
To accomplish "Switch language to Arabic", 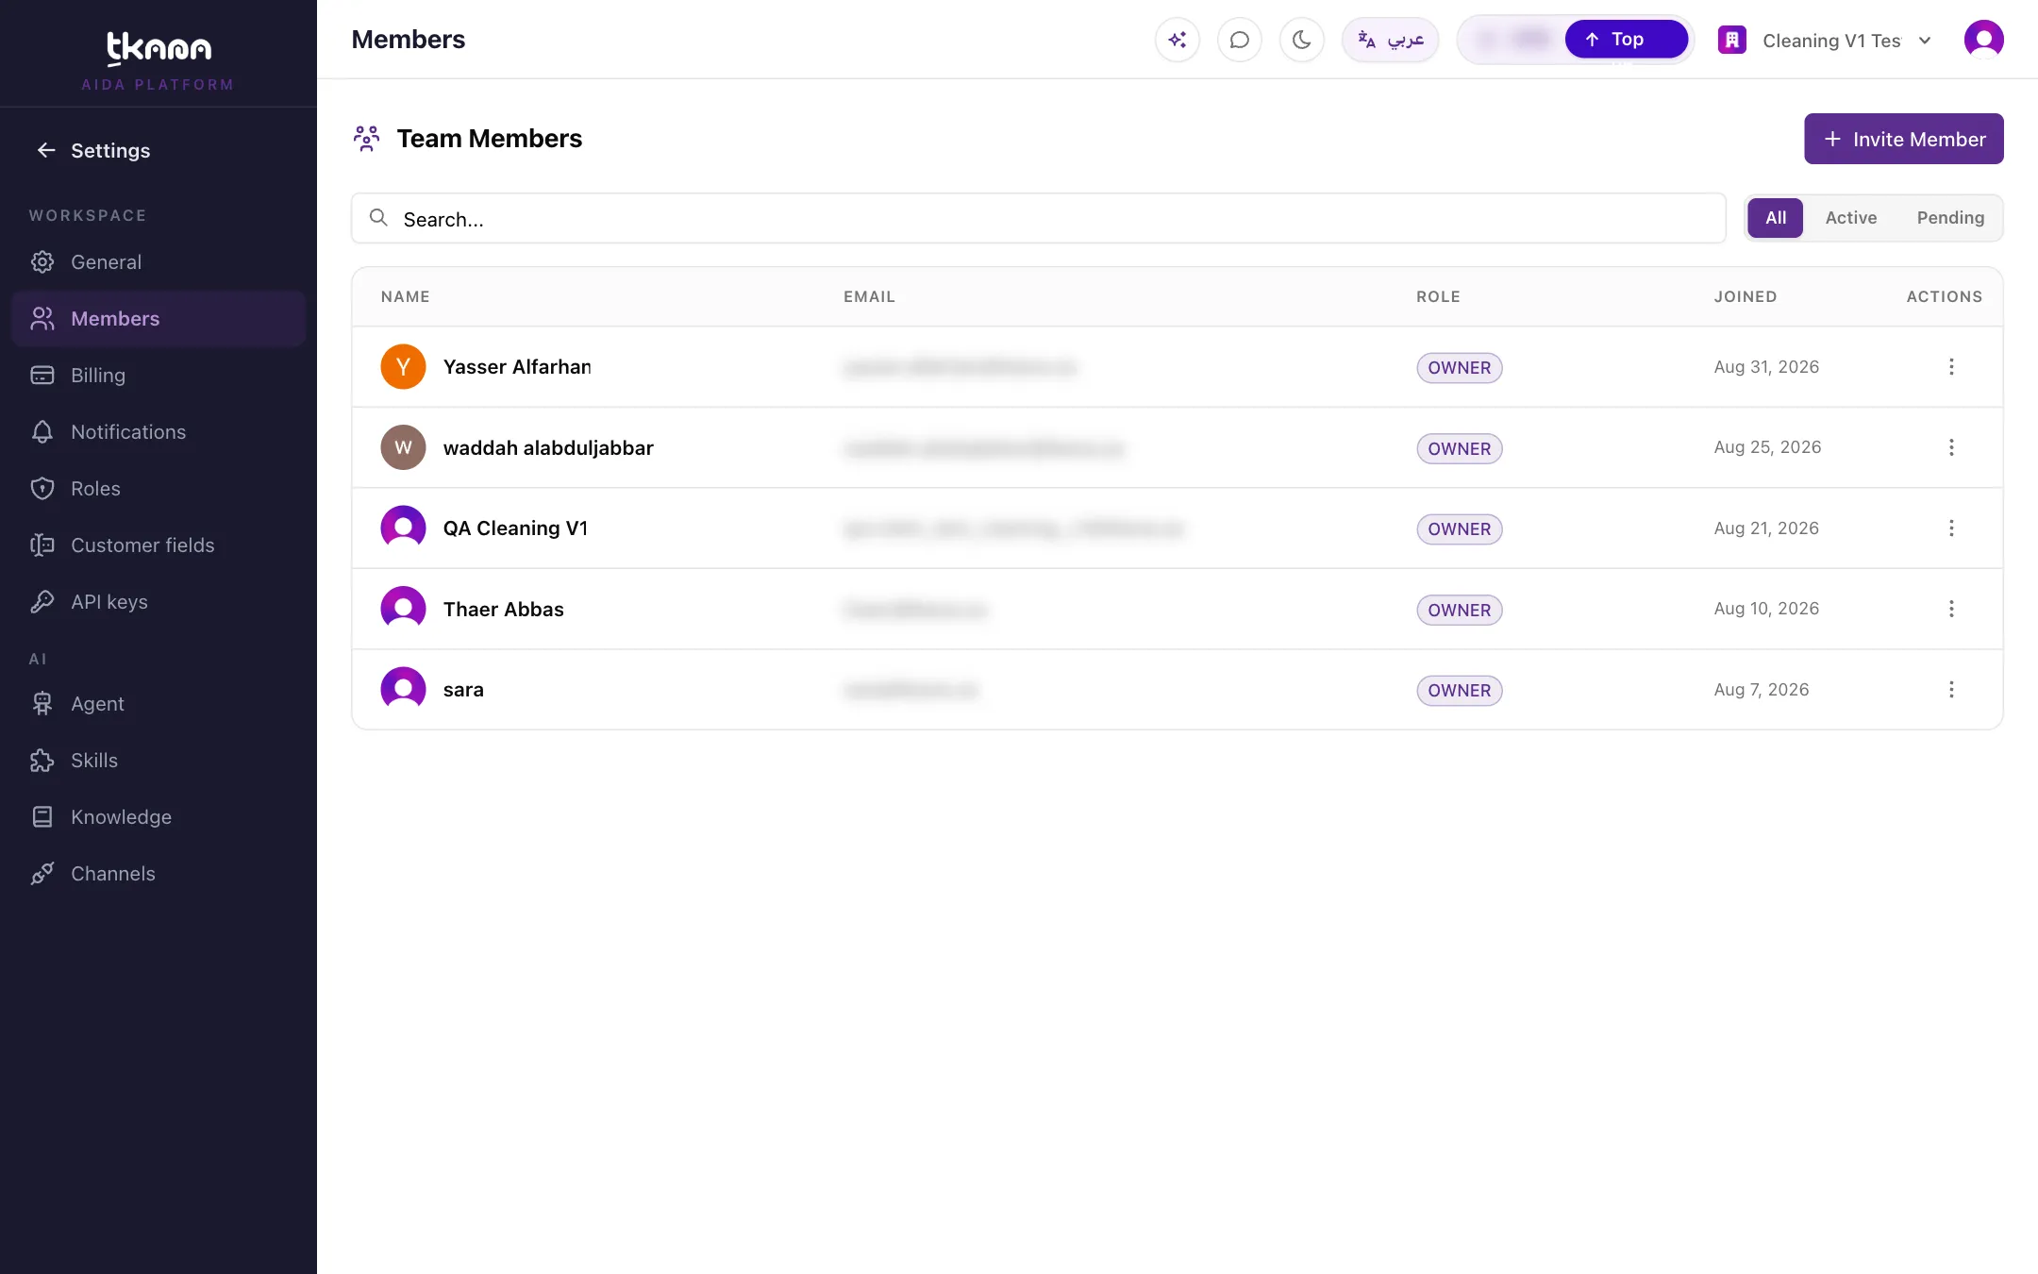I will pos(1390,40).
